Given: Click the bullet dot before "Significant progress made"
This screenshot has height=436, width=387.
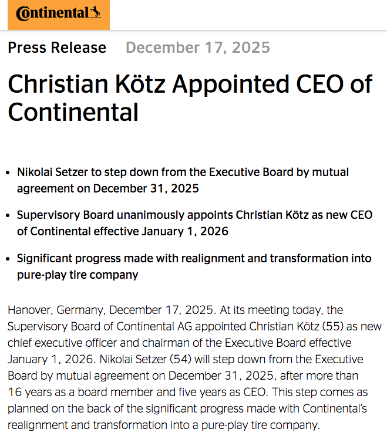Looking at the screenshot, I should [8, 259].
